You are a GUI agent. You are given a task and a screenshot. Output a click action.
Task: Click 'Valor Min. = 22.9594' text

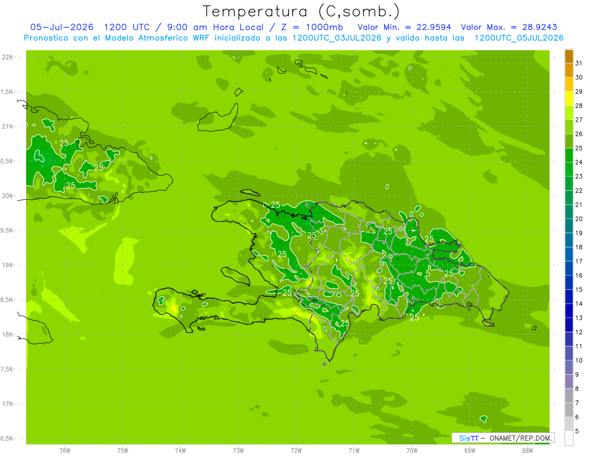(405, 27)
